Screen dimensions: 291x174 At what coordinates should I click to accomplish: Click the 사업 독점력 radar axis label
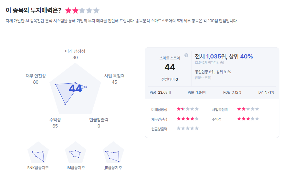click(114, 76)
